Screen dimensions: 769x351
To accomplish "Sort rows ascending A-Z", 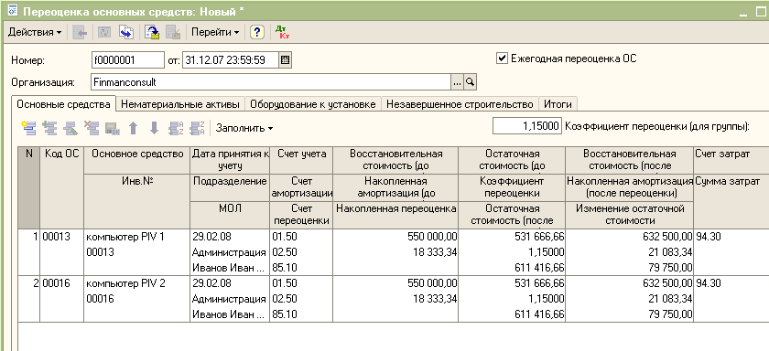I will [176, 129].
